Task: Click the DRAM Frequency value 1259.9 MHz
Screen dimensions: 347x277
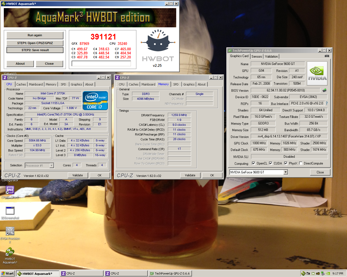Action: [x=179, y=115]
